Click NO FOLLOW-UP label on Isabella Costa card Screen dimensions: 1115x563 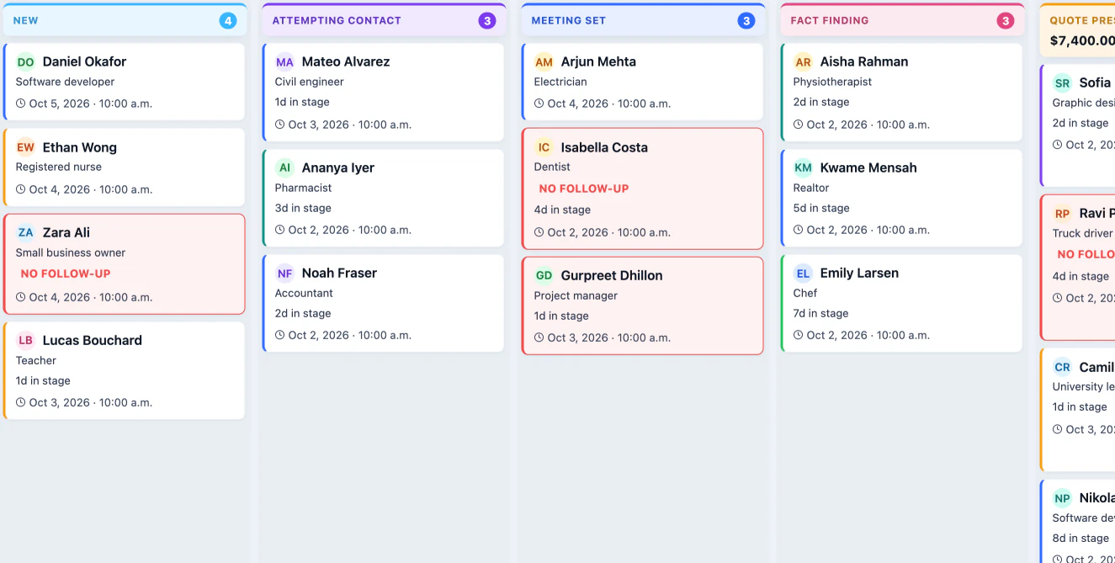pos(584,189)
